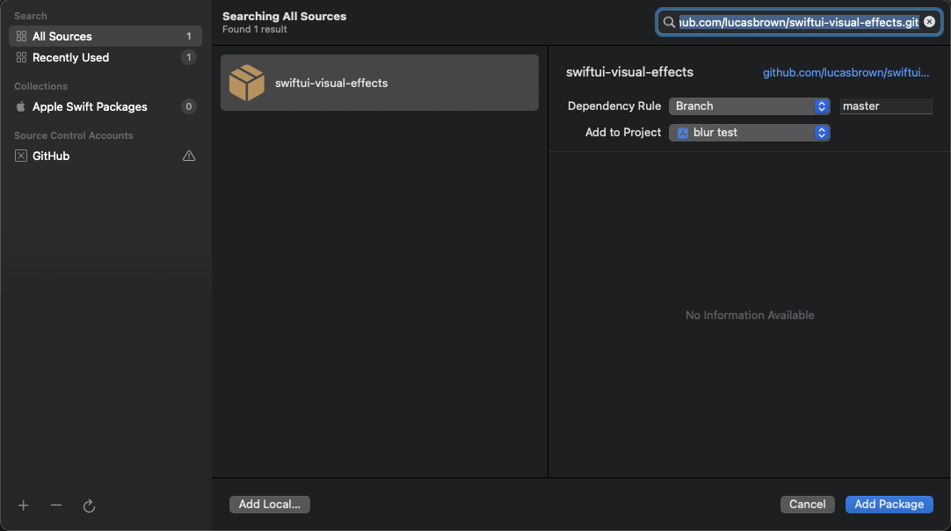This screenshot has height=531, width=951.
Task: Click Source Control Accounts header
Action: tap(73, 135)
